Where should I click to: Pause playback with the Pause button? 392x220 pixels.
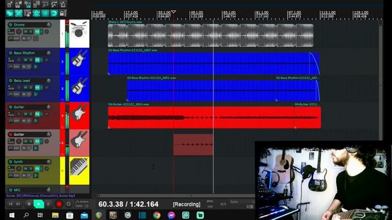48,204
